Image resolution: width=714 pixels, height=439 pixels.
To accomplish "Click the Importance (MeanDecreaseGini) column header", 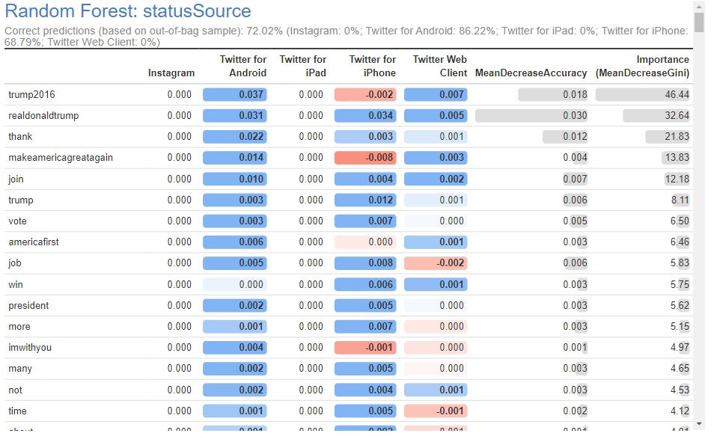I will click(642, 67).
